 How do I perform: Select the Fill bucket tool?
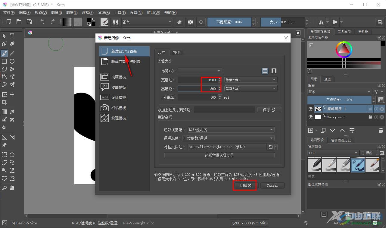pyautogui.click(x=4, y=128)
